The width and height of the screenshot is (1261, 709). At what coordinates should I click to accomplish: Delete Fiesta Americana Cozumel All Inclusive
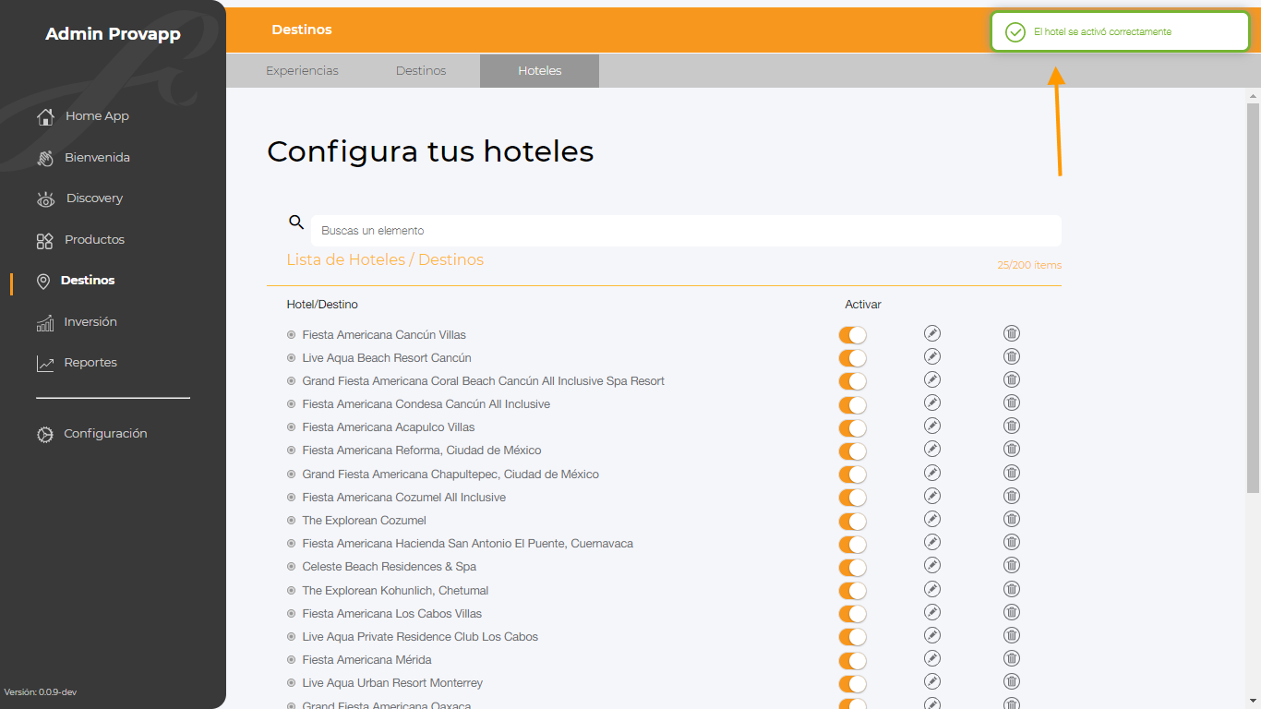(1012, 496)
